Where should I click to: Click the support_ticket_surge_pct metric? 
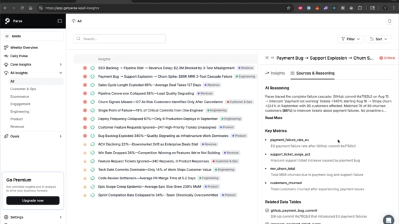tap(290, 154)
